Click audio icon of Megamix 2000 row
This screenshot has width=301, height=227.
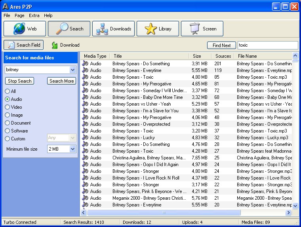pyautogui.click(x=85, y=198)
